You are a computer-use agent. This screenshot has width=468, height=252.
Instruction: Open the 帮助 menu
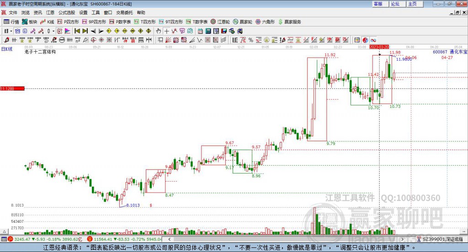[141, 12]
